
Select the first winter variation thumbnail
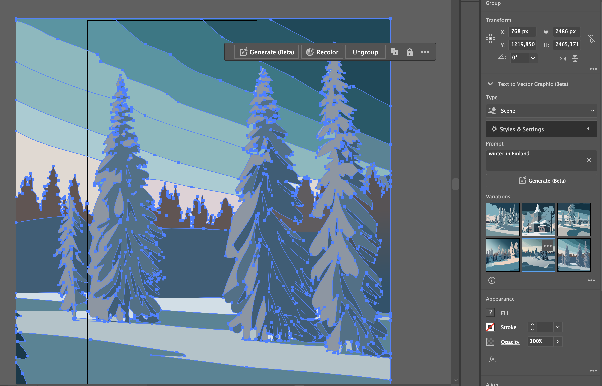[x=503, y=219]
